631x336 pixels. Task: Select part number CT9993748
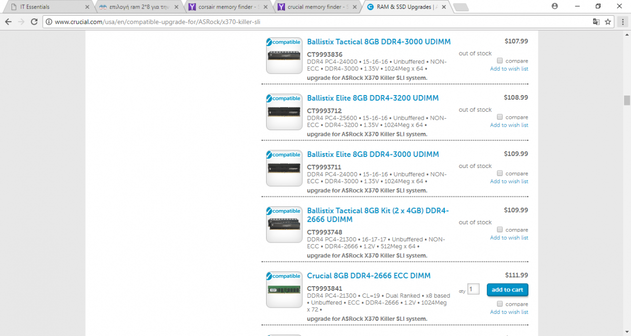(324, 232)
